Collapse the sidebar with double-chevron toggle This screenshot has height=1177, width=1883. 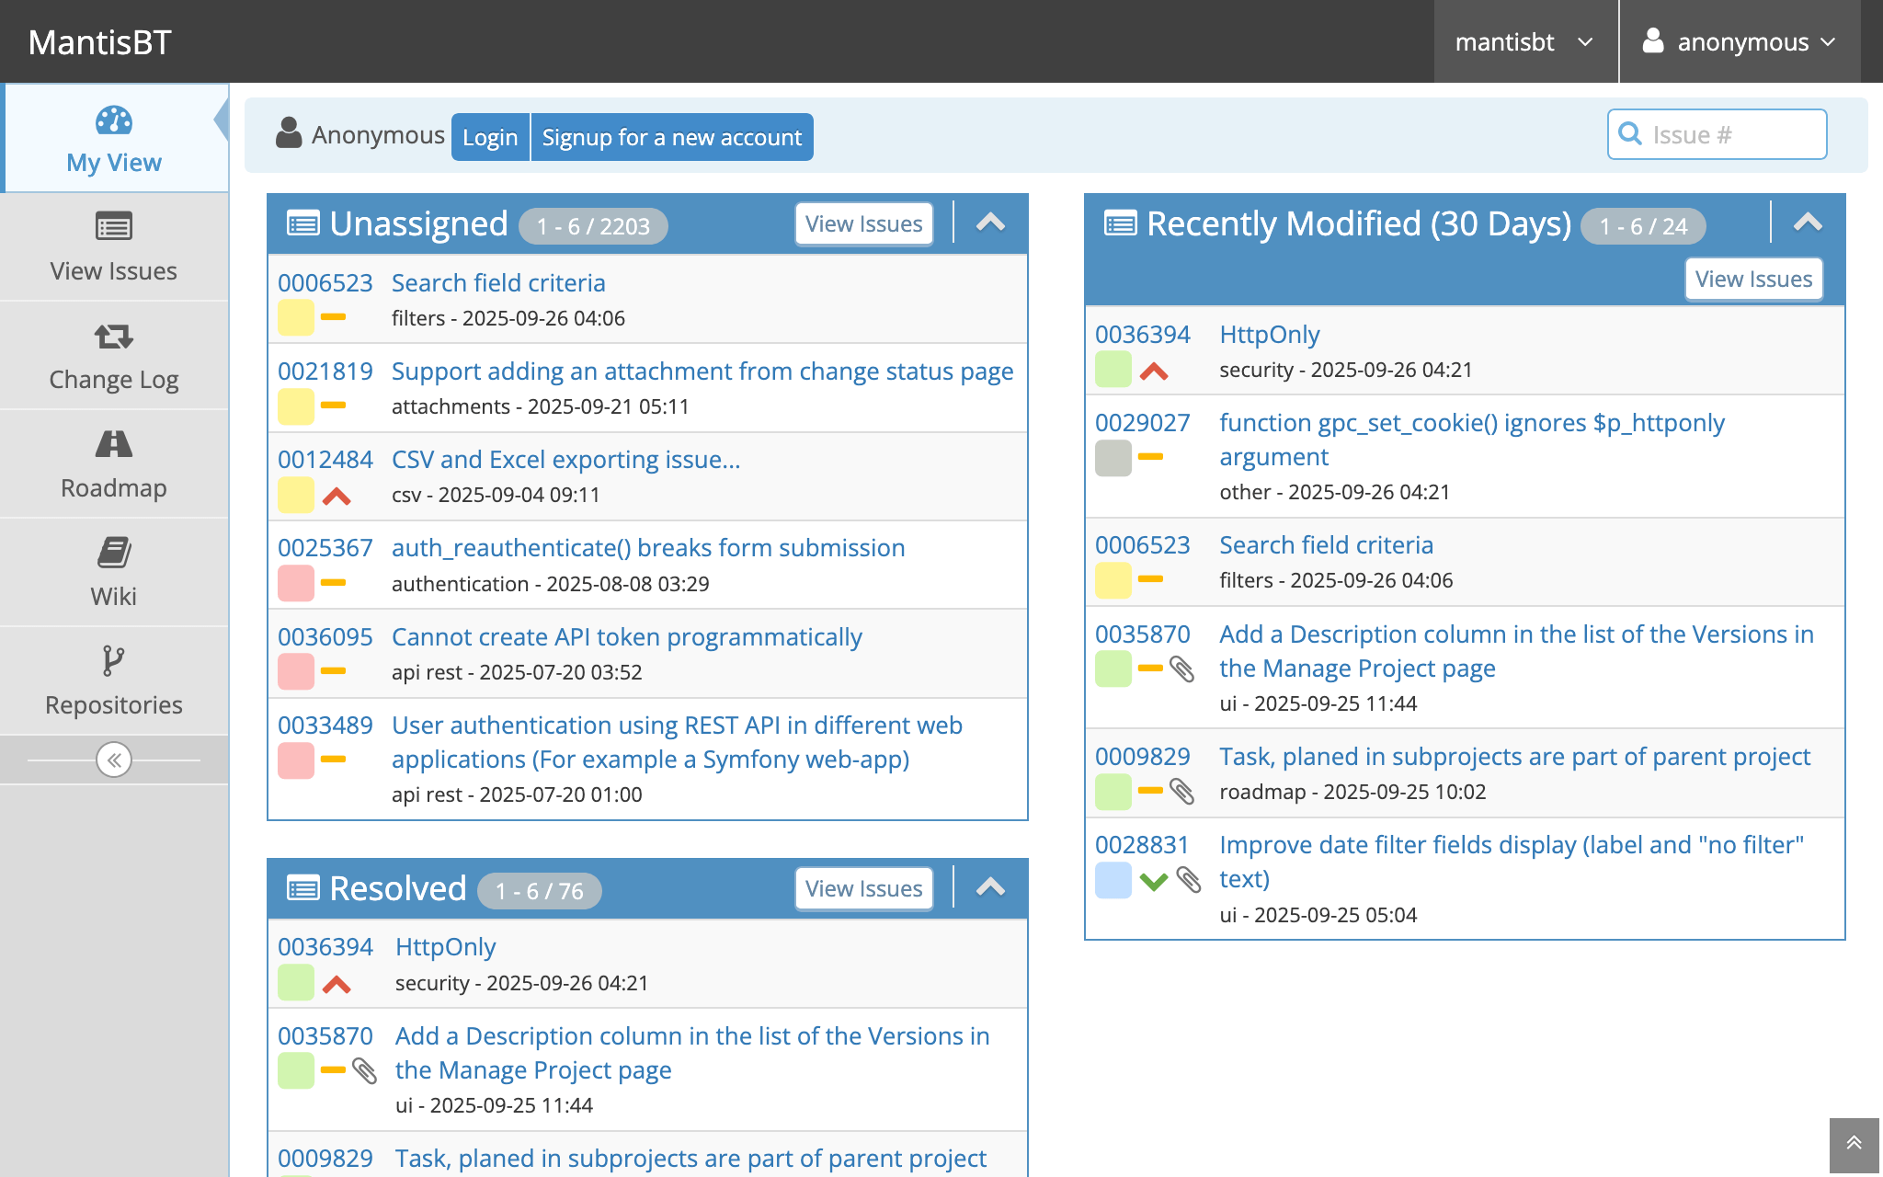pyautogui.click(x=114, y=760)
